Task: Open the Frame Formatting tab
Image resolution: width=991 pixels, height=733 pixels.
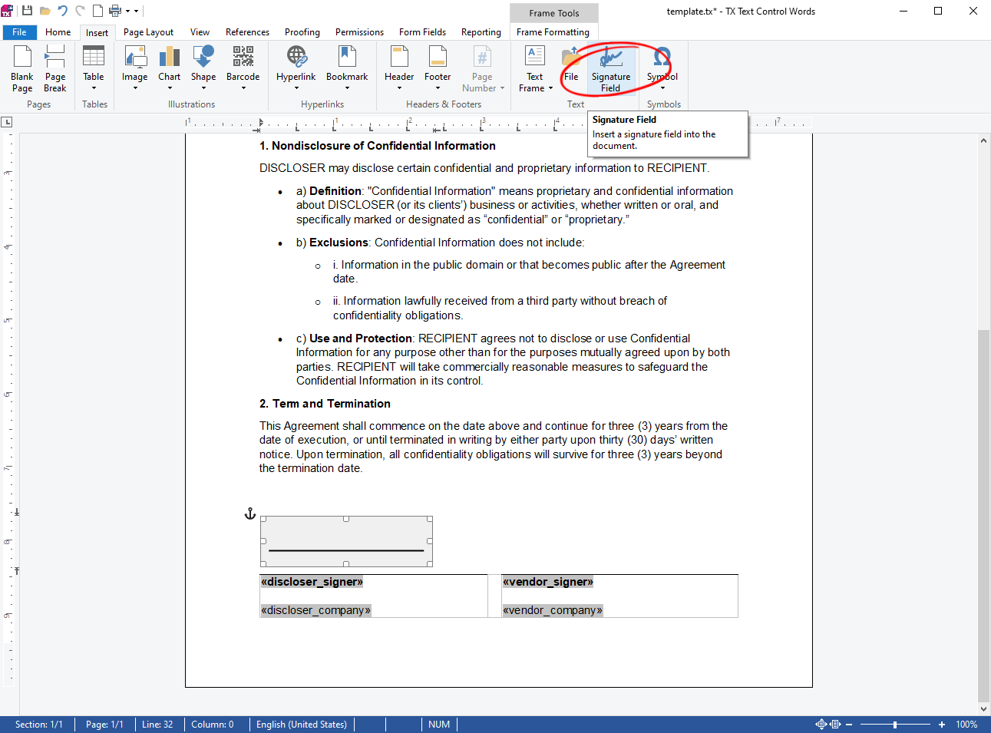Action: click(x=553, y=32)
